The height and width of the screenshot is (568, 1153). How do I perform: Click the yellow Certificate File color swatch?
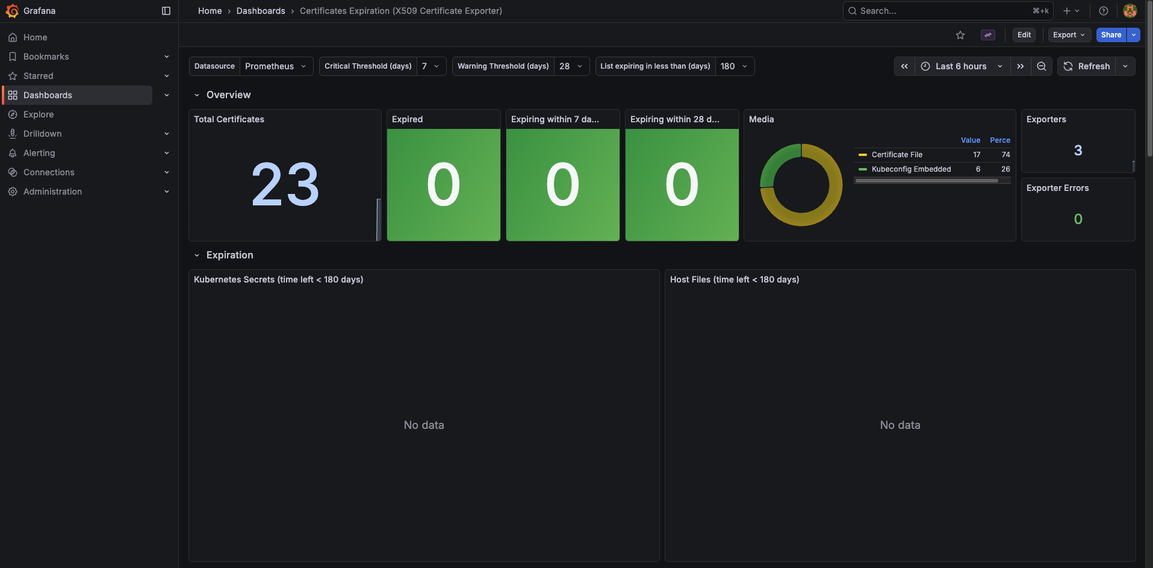(863, 155)
